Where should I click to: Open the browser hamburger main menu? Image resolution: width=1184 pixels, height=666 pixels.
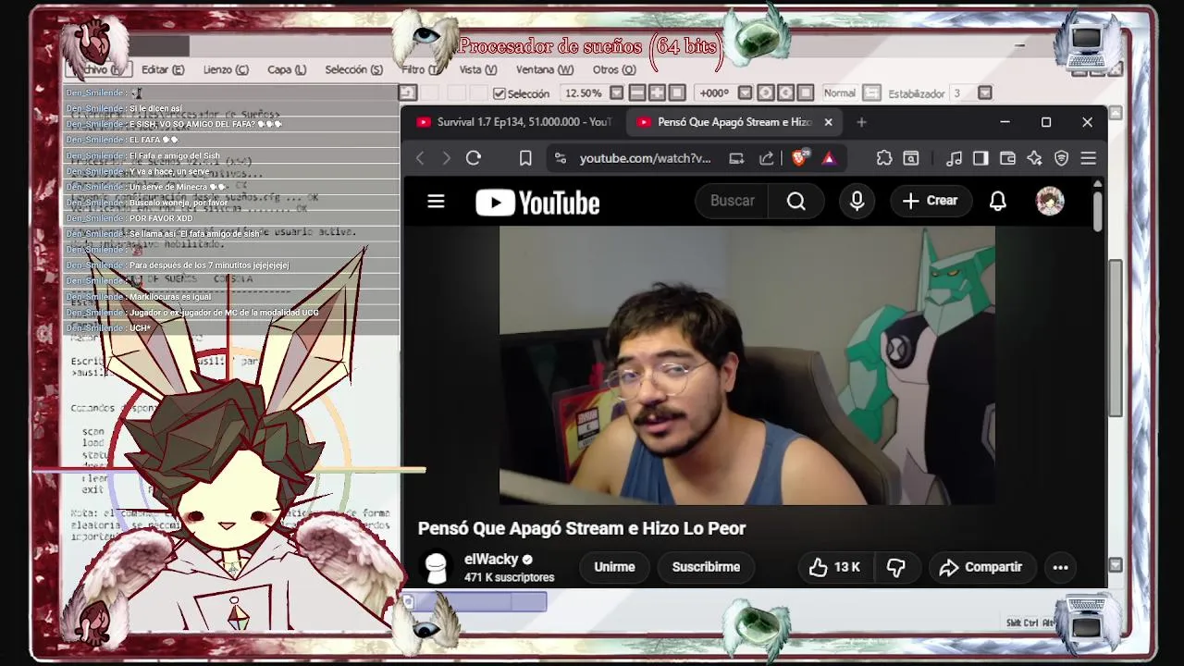pyautogui.click(x=1088, y=158)
